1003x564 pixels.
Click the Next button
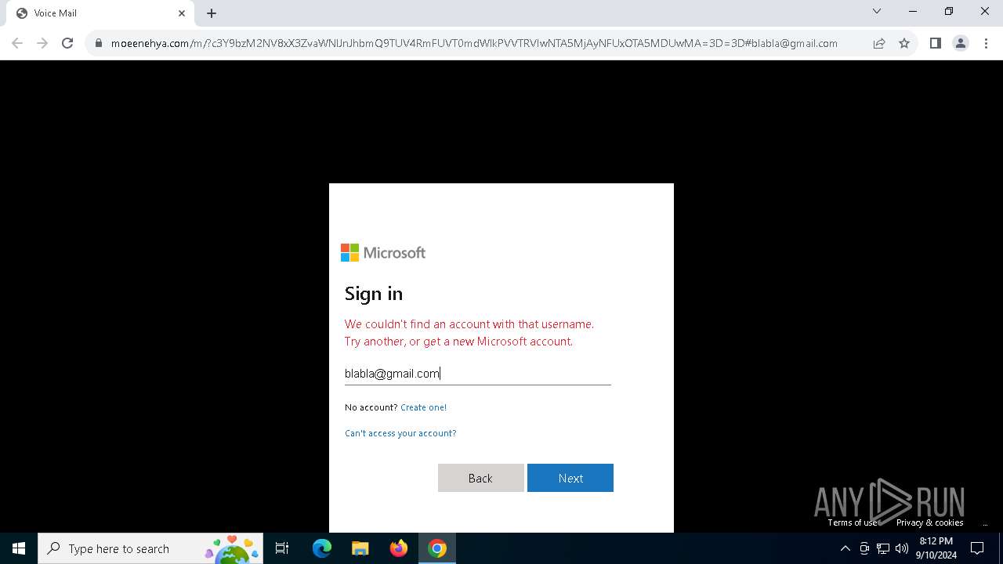point(570,478)
